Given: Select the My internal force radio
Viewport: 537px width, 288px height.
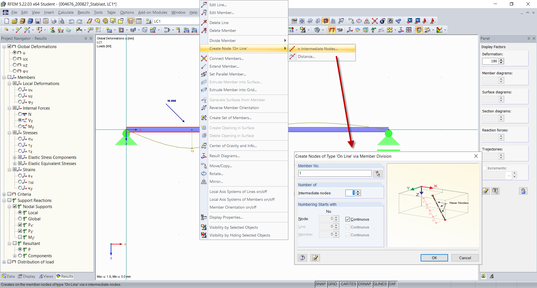Looking at the screenshot, I should pos(20,126).
